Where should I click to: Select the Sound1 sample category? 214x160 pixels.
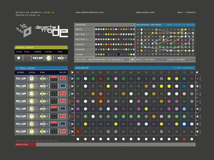pos(84,44)
